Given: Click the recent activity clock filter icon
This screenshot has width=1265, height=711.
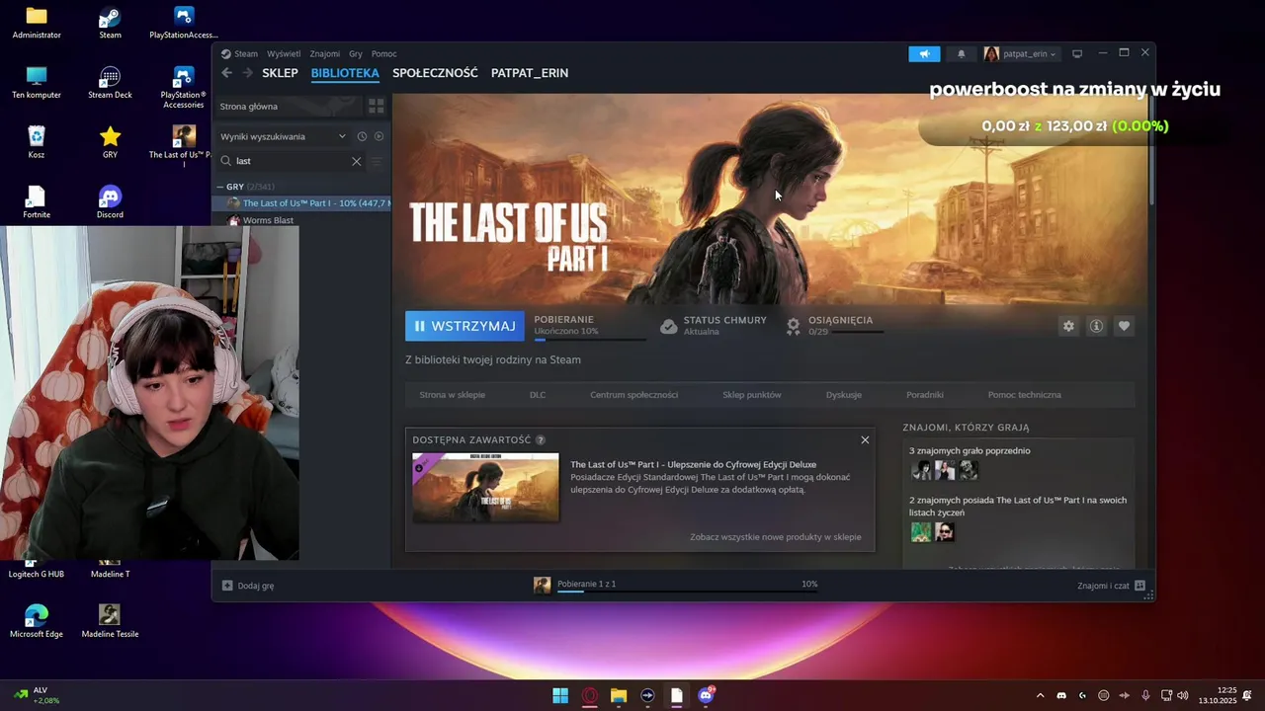Looking at the screenshot, I should coord(362,136).
